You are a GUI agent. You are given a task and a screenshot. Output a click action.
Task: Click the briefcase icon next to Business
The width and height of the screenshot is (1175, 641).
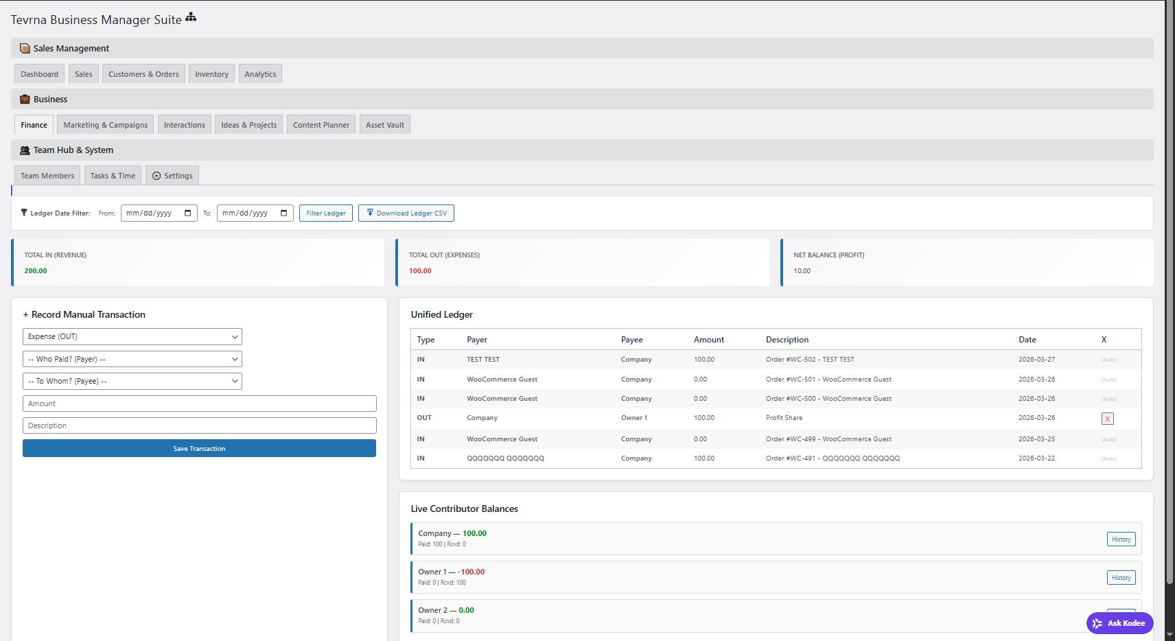pyautogui.click(x=24, y=99)
